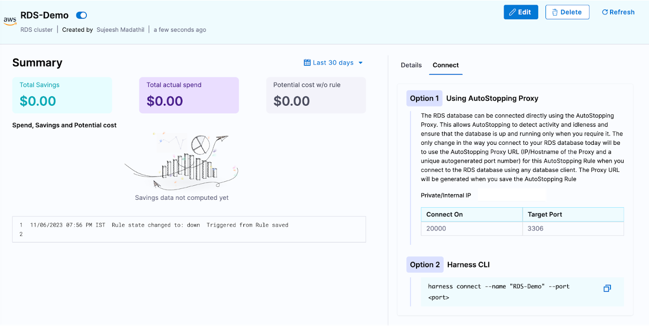Viewport: 649px width, 326px height.
Task: Click the Total actual spend card
Action: (x=189, y=95)
